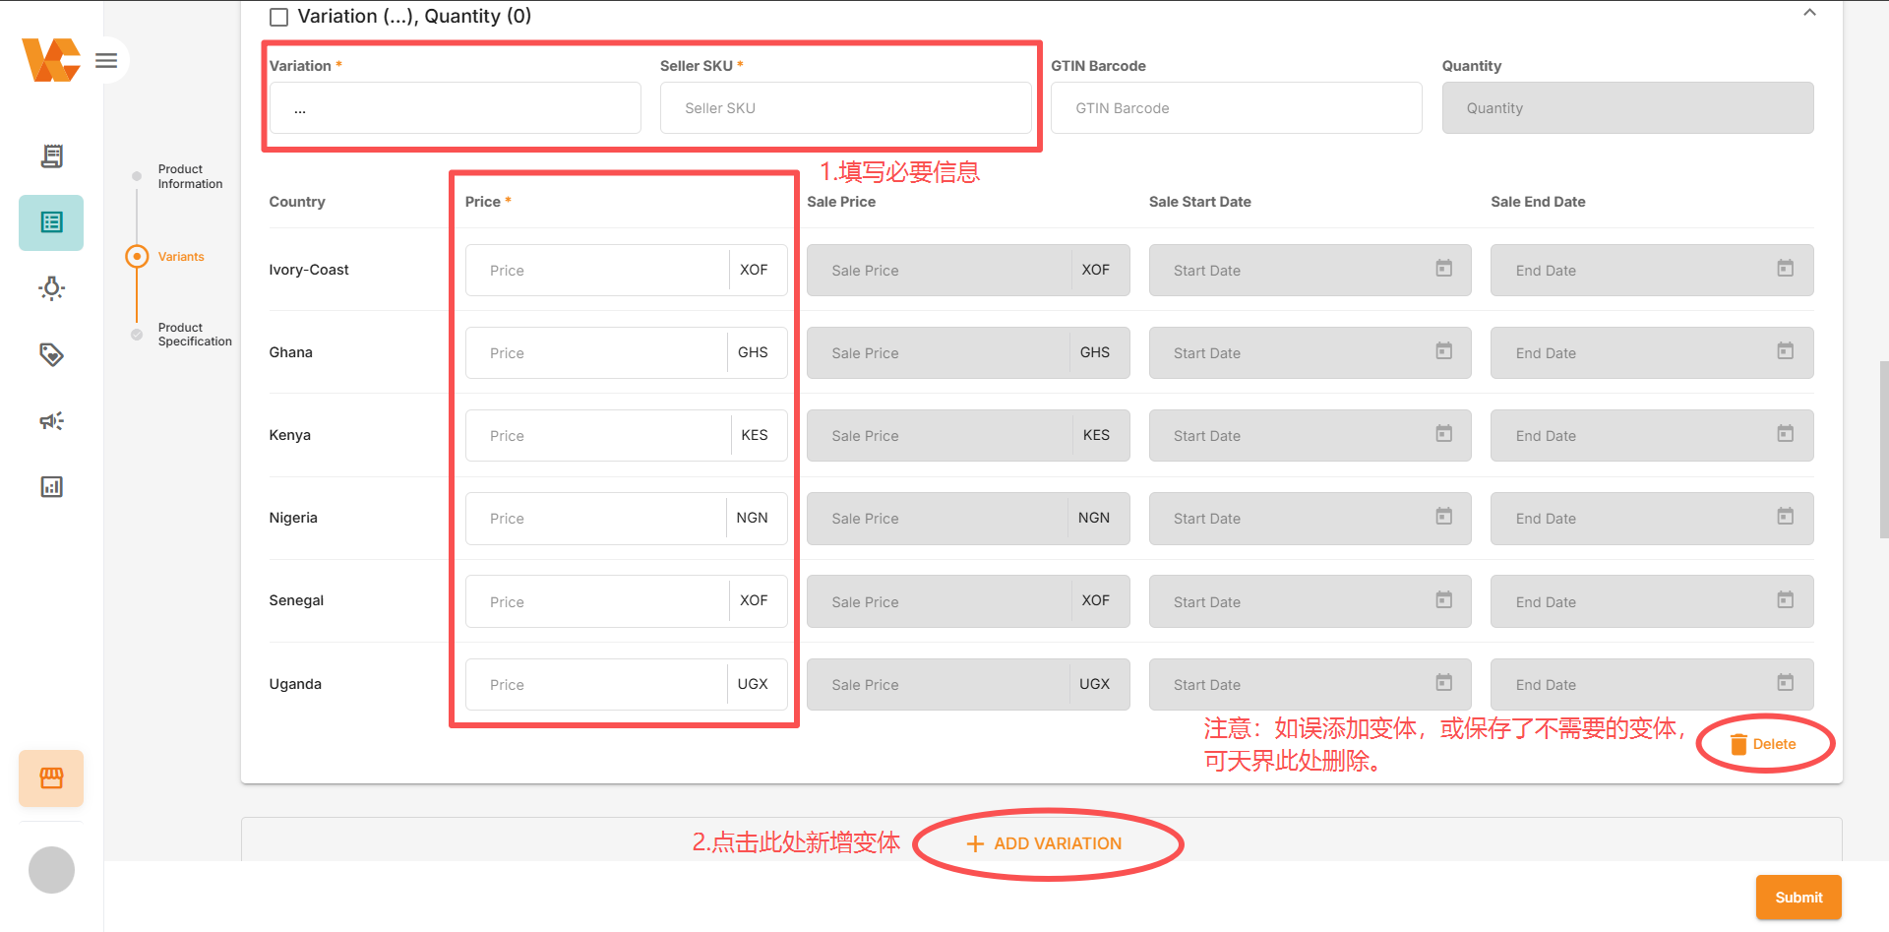Click the orders receipt sidebar icon
The width and height of the screenshot is (1889, 932).
(x=52, y=155)
